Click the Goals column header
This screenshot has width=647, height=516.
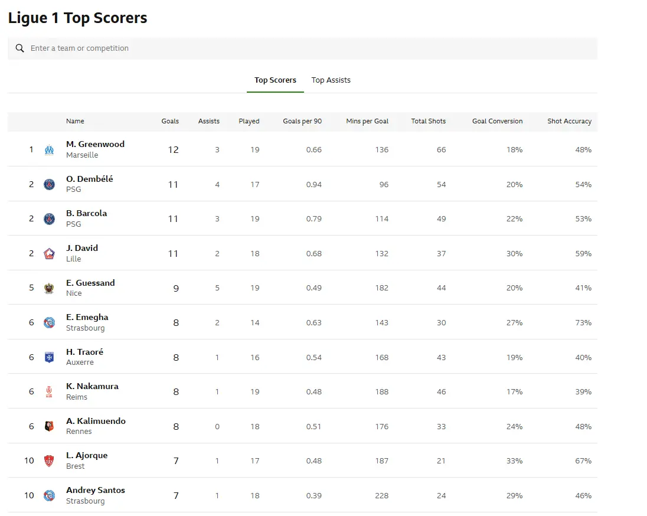click(170, 121)
